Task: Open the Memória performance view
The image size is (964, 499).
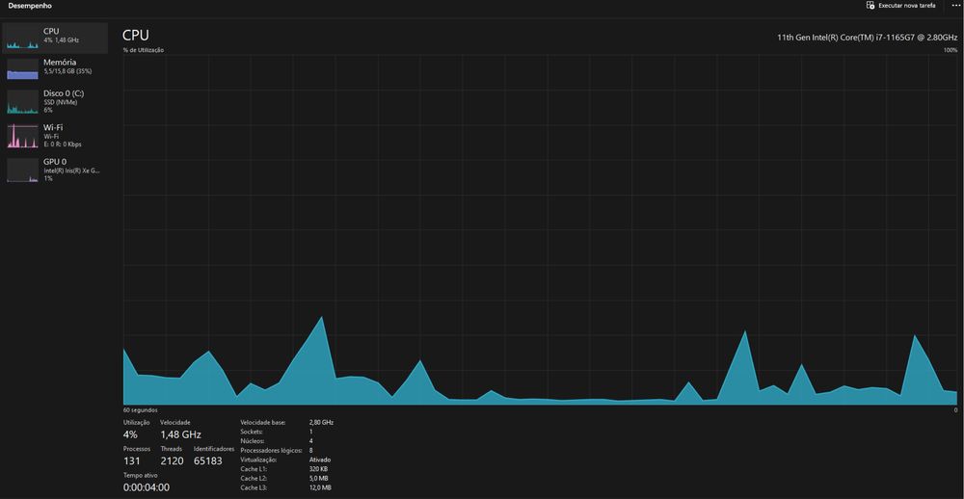Action: click(x=55, y=69)
